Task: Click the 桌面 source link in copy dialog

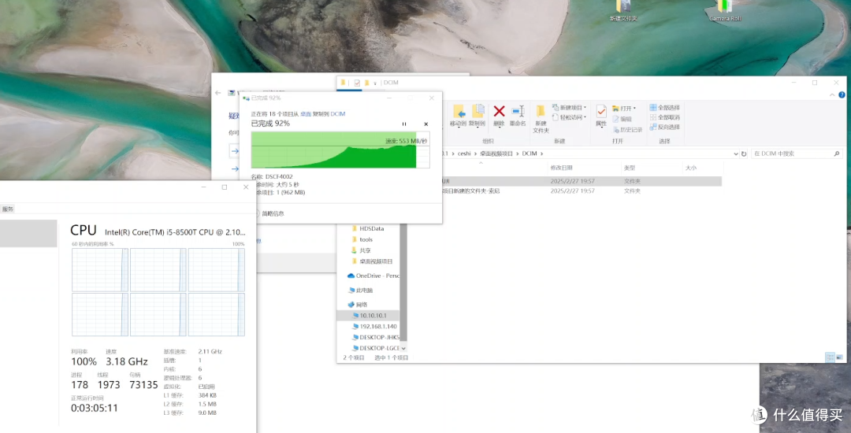Action: 306,114
